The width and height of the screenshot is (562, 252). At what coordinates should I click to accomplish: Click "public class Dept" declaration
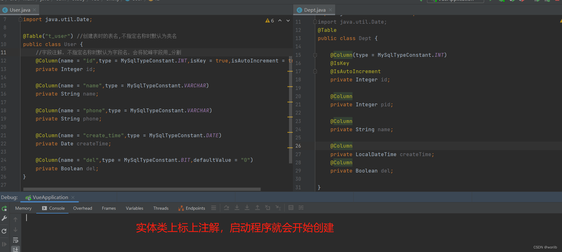(345, 38)
